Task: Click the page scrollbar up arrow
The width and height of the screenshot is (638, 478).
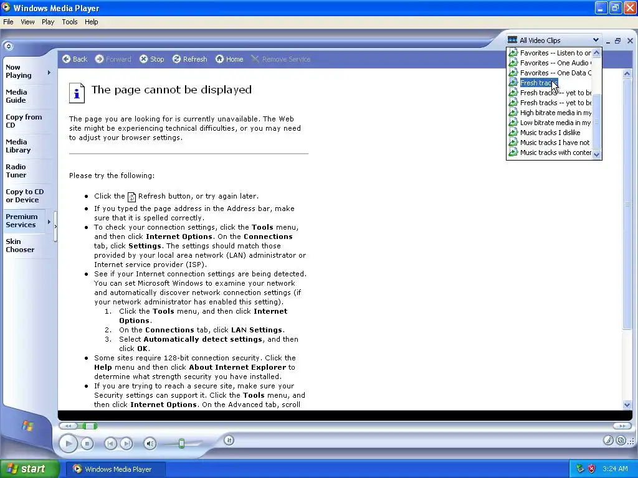Action: (627, 73)
